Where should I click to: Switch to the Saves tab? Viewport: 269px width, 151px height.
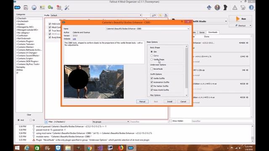202,32
